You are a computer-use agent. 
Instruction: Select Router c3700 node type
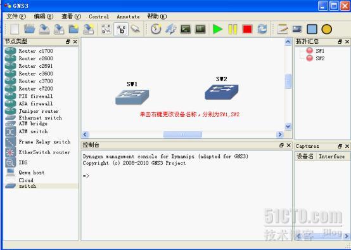click(41, 81)
